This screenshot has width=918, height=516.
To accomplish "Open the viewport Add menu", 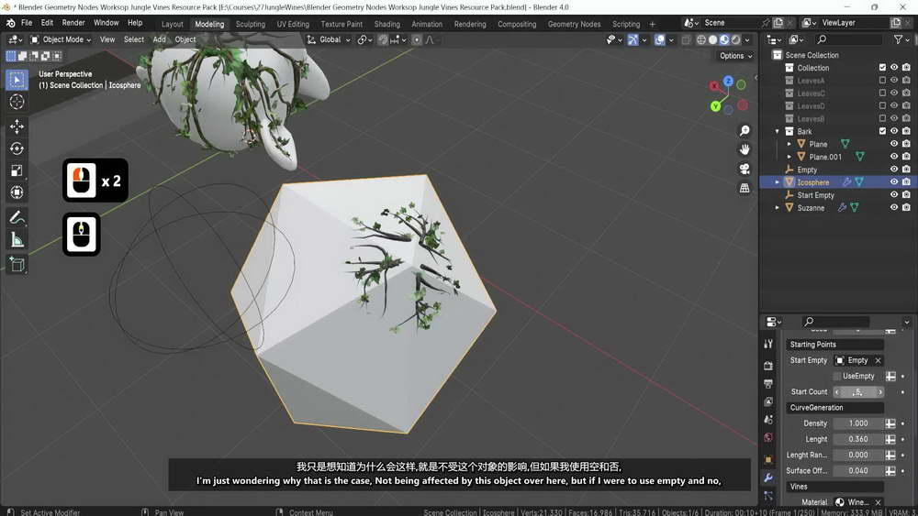I will pos(159,39).
